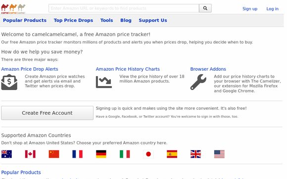Pick the France flag
Viewport: 287px width, 179px height.
(77, 154)
